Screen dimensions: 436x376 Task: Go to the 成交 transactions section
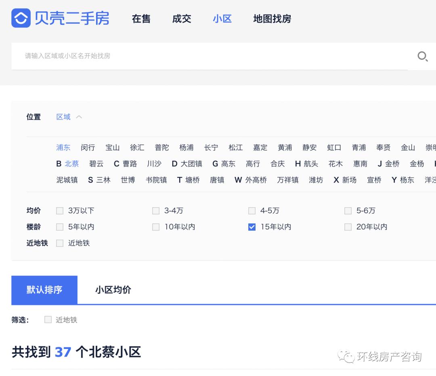[x=181, y=19]
